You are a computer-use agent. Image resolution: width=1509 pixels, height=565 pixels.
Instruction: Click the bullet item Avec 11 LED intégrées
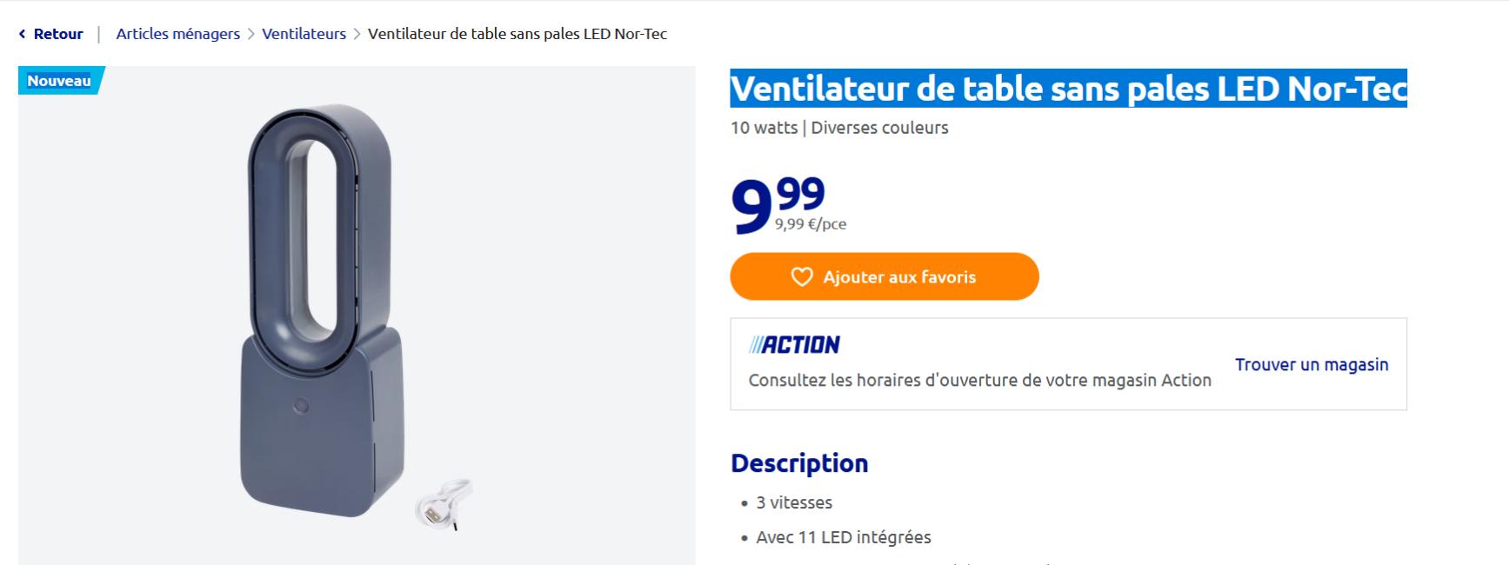click(x=842, y=537)
